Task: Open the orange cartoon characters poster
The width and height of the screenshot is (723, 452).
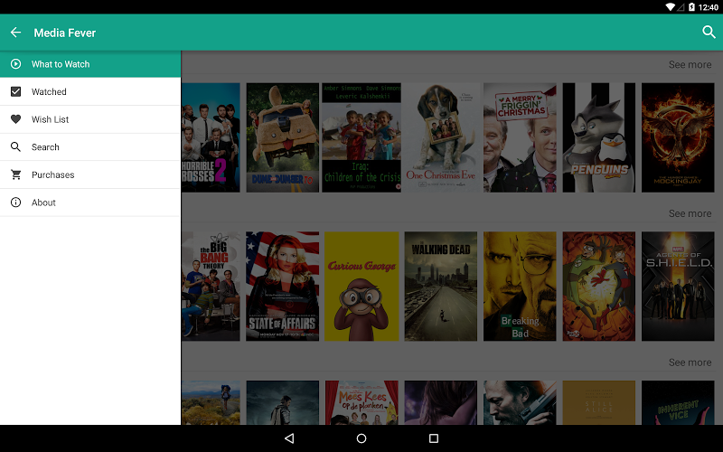Action: point(599,287)
